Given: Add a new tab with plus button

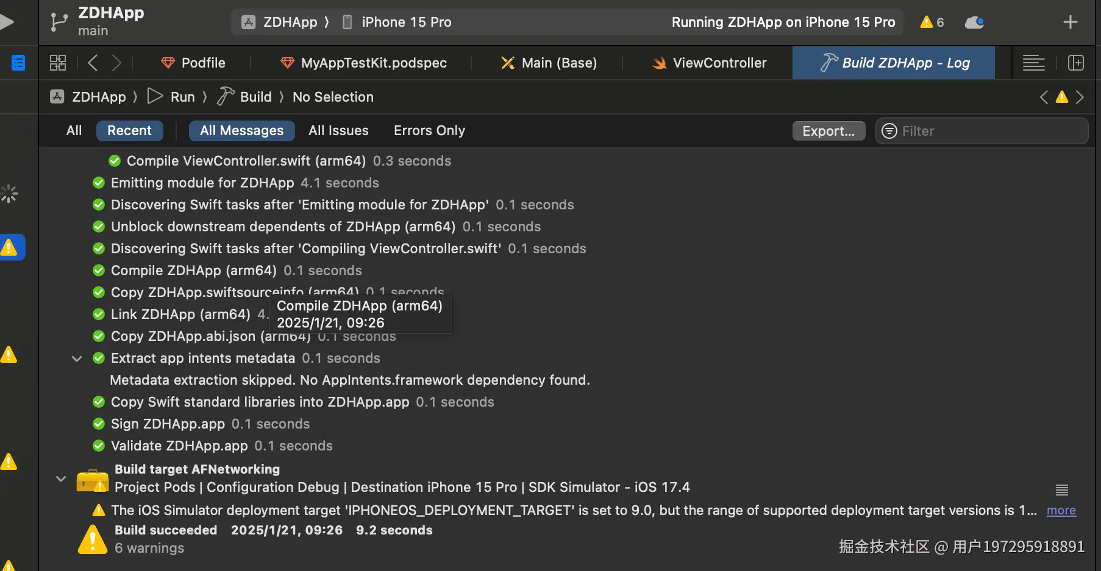Looking at the screenshot, I should tap(1070, 23).
